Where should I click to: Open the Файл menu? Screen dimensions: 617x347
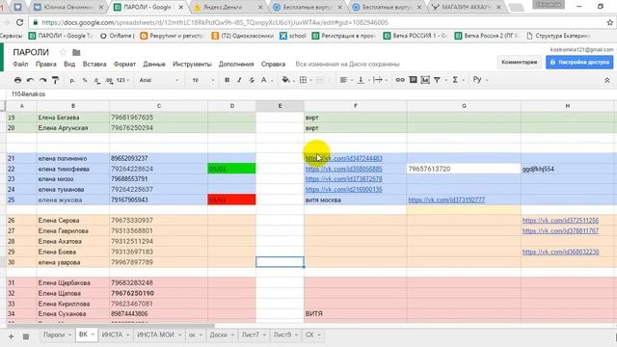20,65
